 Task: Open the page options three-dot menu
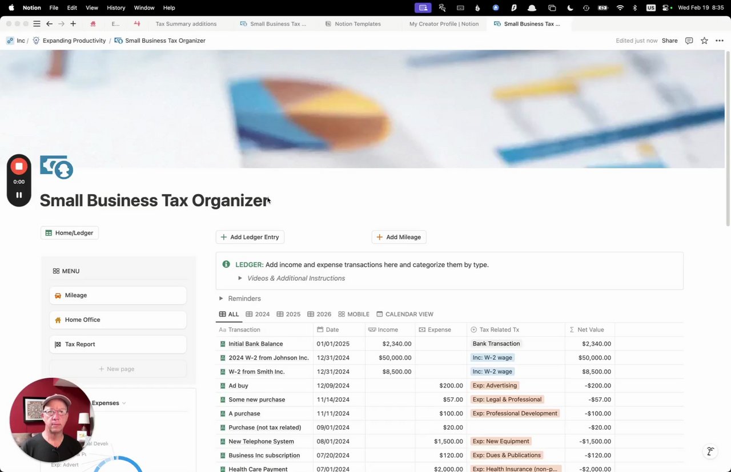tap(719, 41)
